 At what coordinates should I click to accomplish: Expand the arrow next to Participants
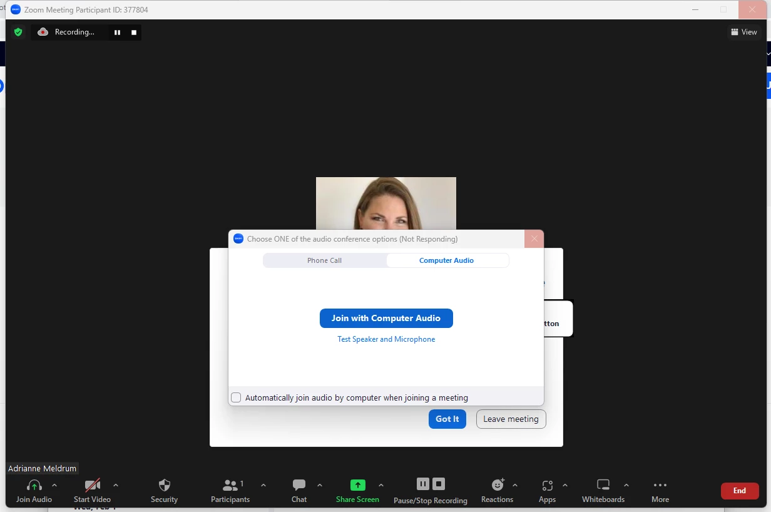263,485
